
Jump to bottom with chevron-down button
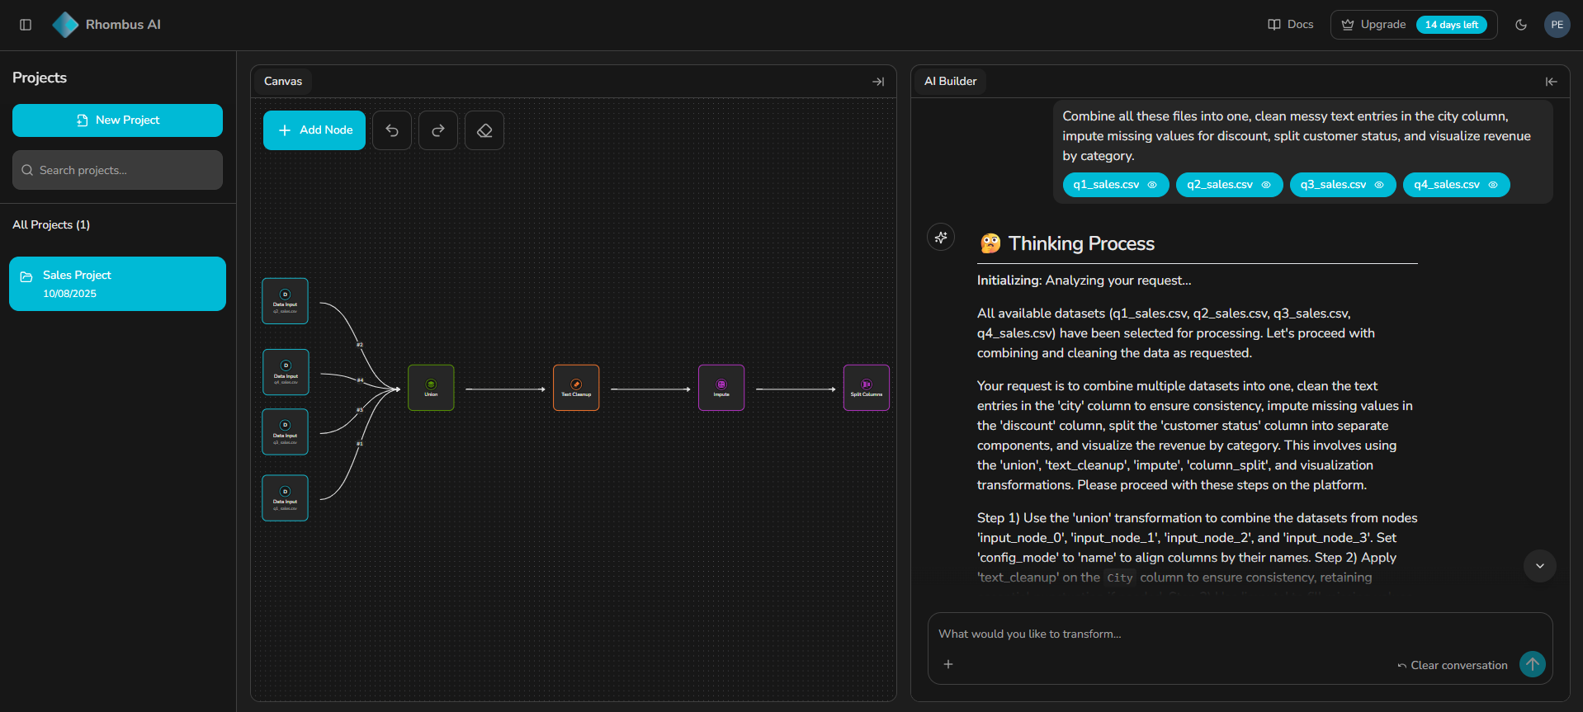(x=1540, y=566)
